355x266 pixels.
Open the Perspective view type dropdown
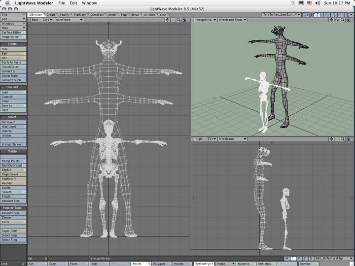click(x=205, y=20)
